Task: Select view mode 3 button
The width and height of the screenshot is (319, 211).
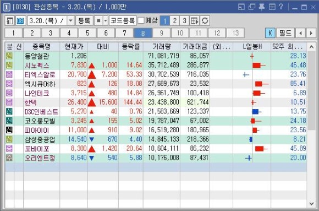Action: tap(184, 21)
